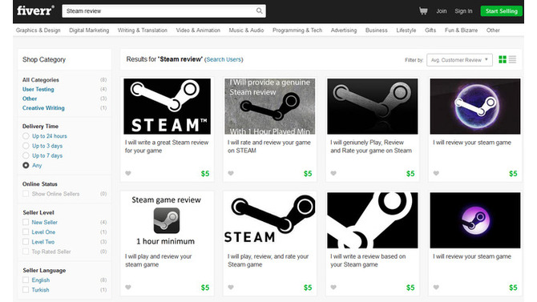Viewport: 537px width, 302px height.
Task: Open purple Steam orb thumbnail in bottom row
Action: tap(475, 220)
